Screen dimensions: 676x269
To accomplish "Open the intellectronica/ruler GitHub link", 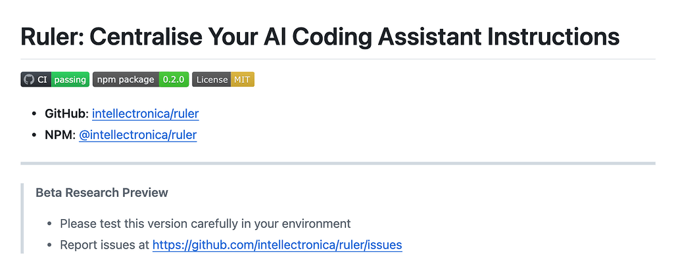I will (x=145, y=114).
